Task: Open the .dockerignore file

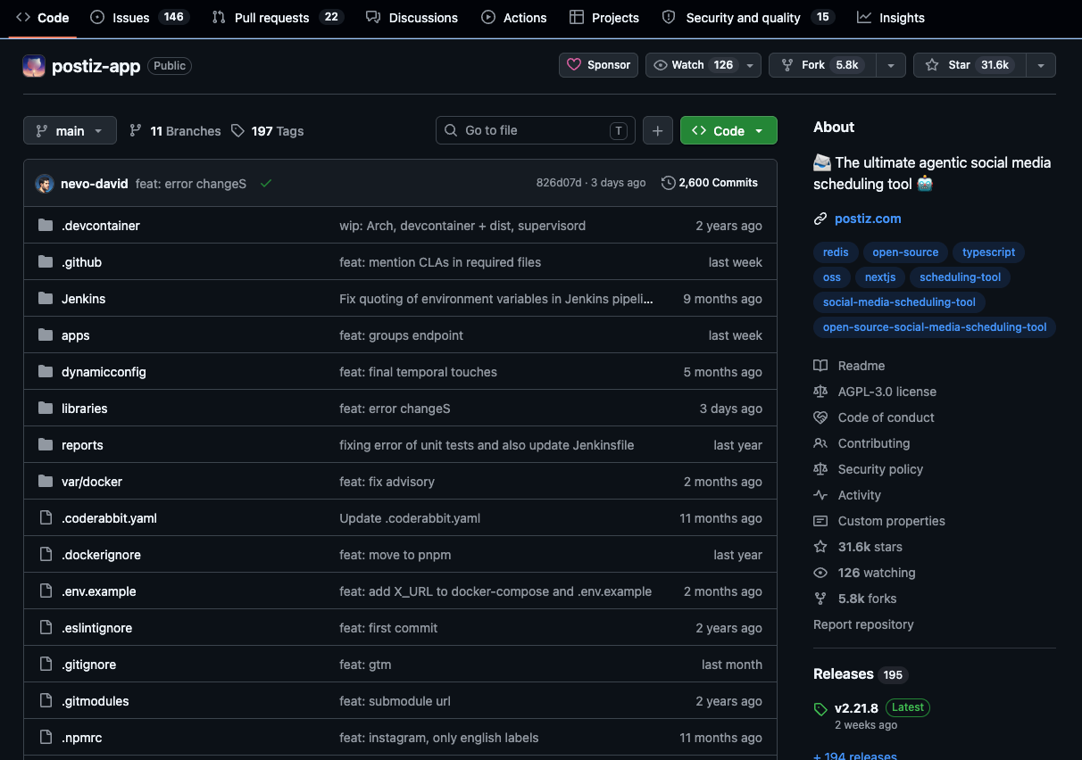Action: tap(101, 555)
